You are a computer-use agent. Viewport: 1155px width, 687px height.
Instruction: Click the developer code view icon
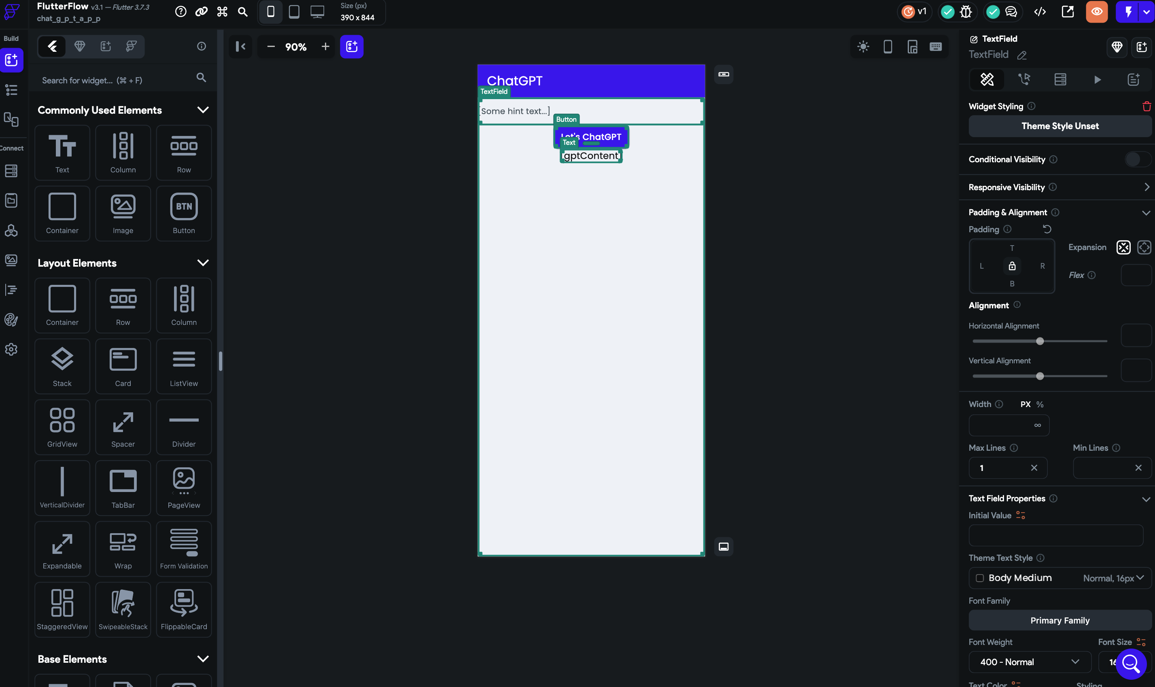point(1040,12)
